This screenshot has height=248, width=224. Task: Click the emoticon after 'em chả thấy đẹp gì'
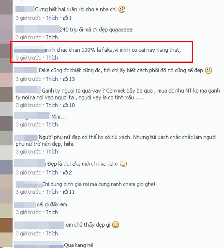(x=116, y=225)
